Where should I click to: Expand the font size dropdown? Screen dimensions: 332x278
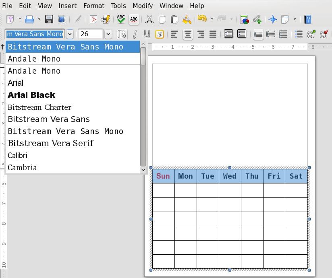point(108,34)
